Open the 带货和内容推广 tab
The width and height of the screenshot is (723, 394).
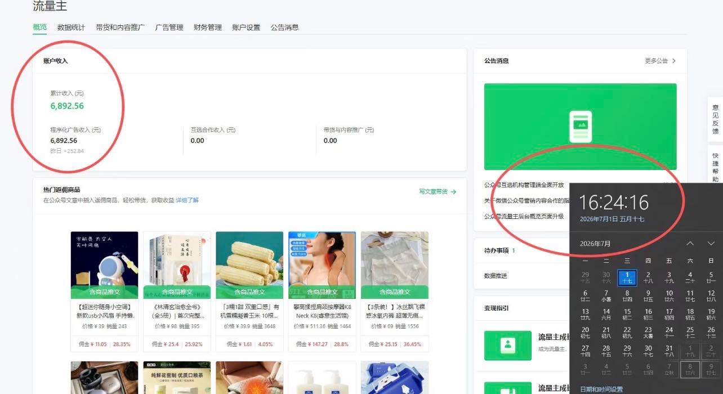tap(120, 27)
